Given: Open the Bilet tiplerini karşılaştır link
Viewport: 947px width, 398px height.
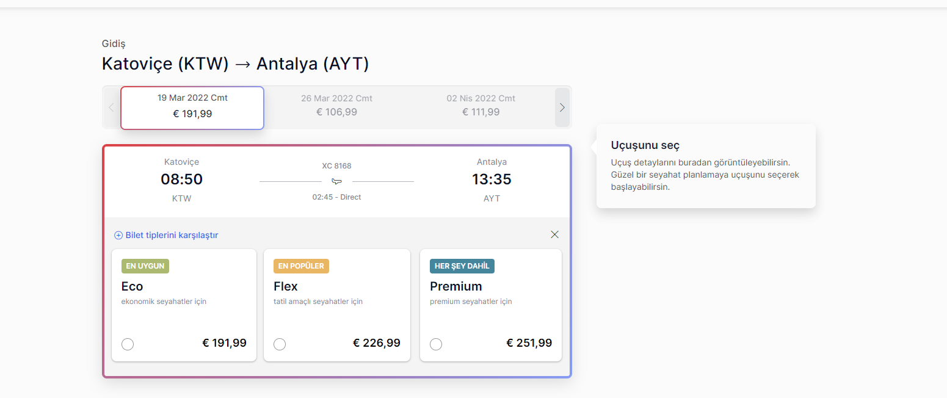Looking at the screenshot, I should (x=172, y=235).
